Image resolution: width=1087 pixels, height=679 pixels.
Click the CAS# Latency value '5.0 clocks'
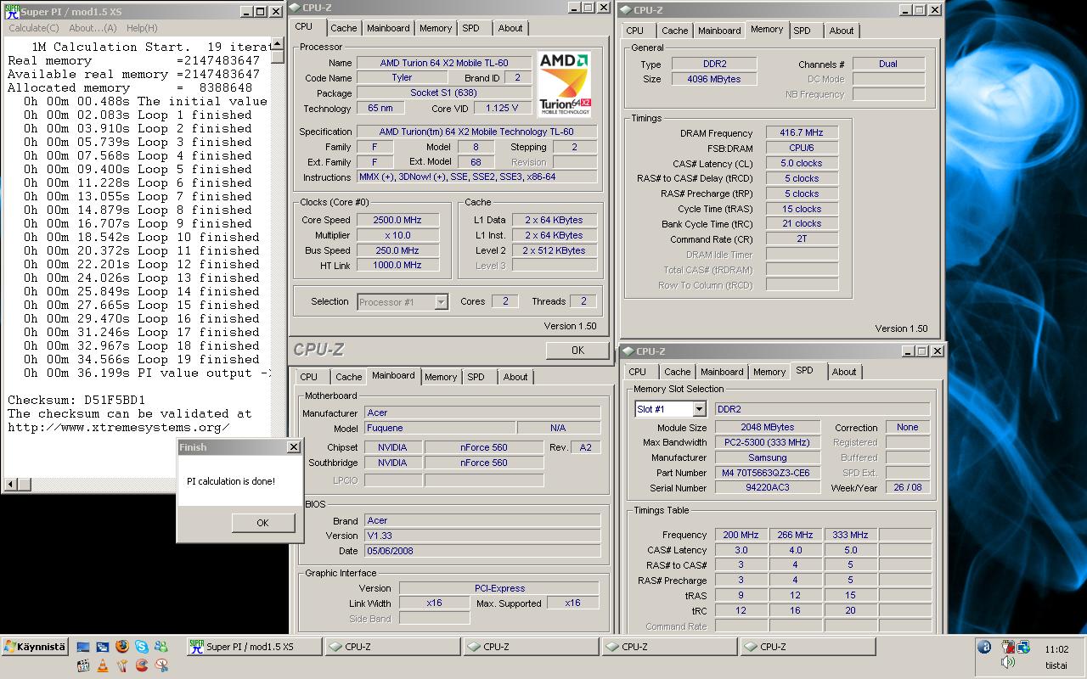[x=801, y=163]
